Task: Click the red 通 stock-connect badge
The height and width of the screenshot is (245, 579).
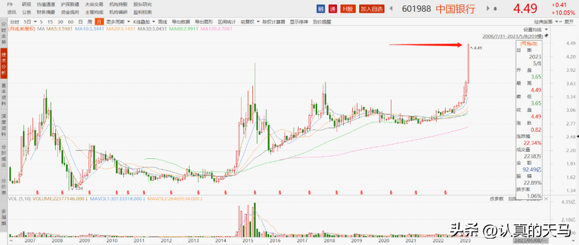Action: 333,9
